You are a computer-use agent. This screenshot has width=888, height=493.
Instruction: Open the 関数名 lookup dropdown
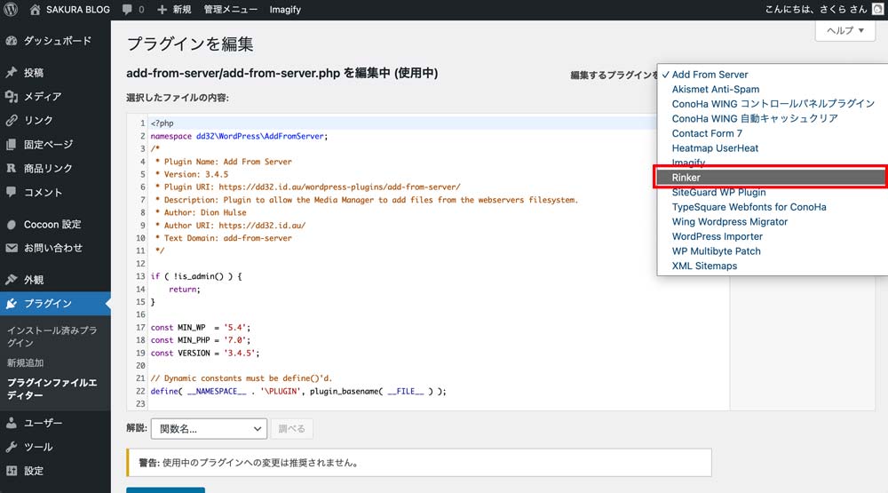click(x=209, y=429)
